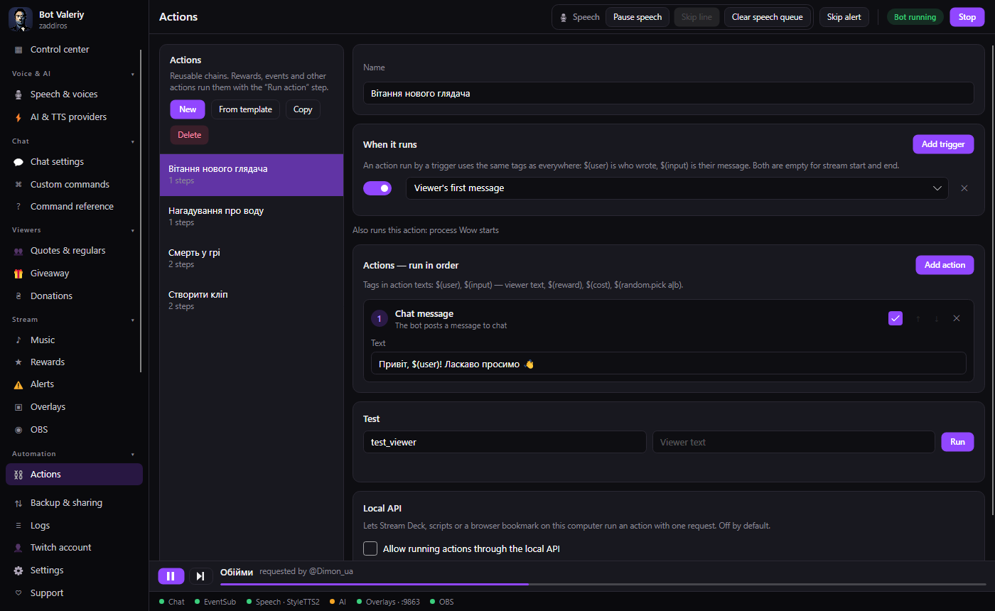Screen dimensions: 995x611
Task: Click the Add trigger button
Action: coord(943,144)
